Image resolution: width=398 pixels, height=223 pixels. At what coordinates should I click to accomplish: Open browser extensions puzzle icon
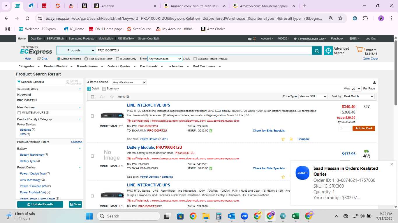point(365,18)
